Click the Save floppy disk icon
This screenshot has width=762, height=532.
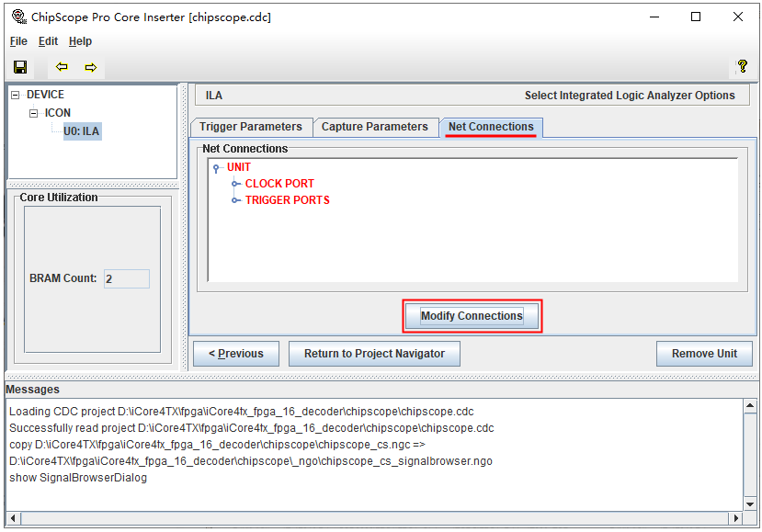point(20,67)
